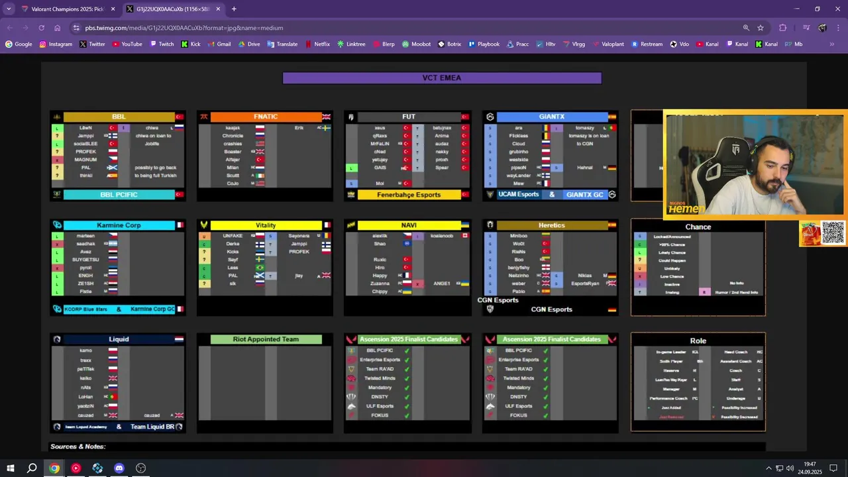Viewport: 848px width, 477px height.
Task: Open the Translate bookmark
Action: (282, 44)
